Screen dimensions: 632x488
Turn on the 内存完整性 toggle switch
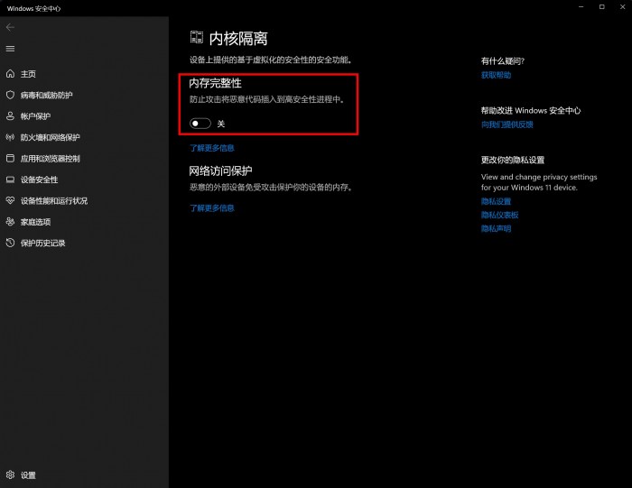200,124
